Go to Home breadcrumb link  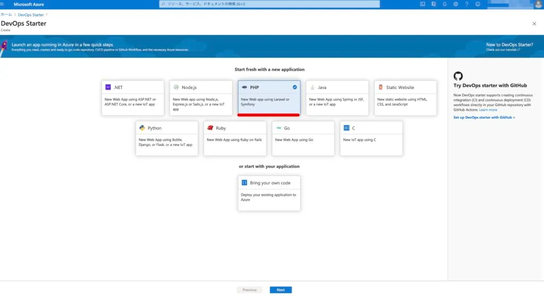[6, 14]
